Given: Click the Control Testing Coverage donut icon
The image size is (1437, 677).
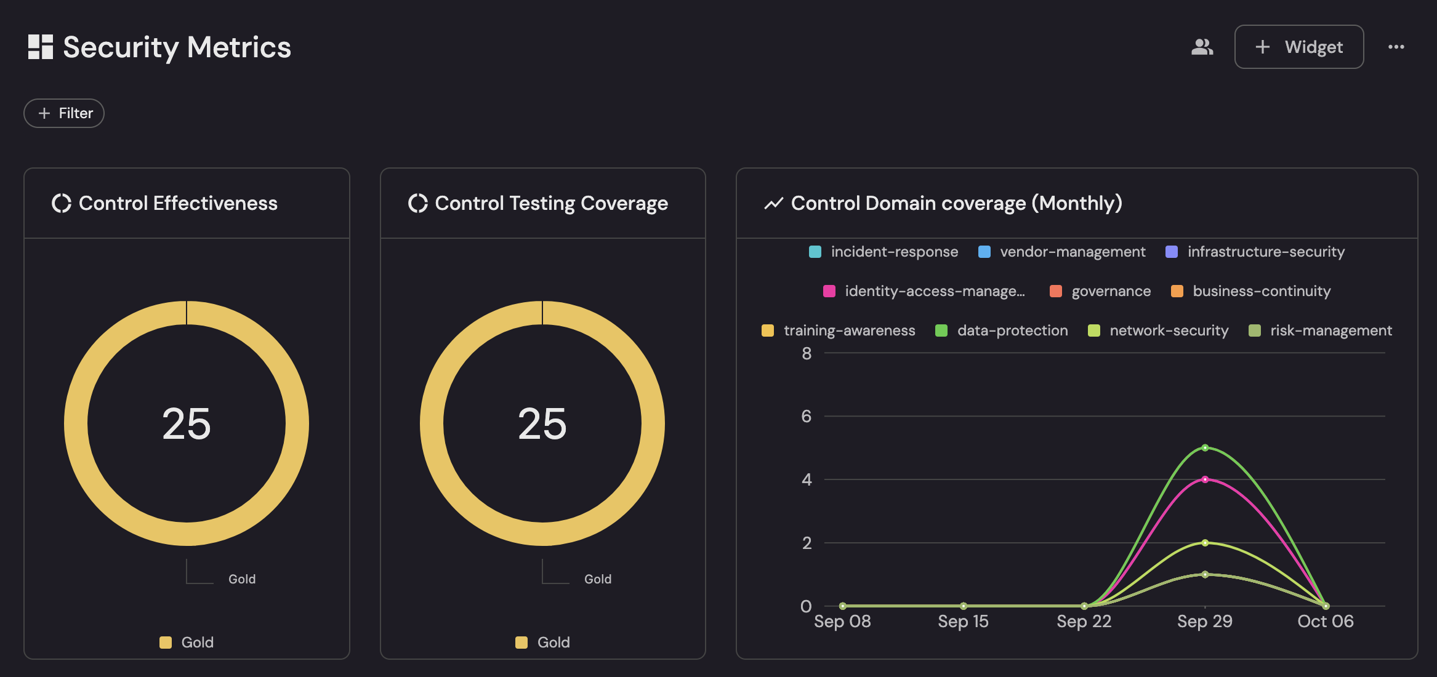Looking at the screenshot, I should 417,203.
